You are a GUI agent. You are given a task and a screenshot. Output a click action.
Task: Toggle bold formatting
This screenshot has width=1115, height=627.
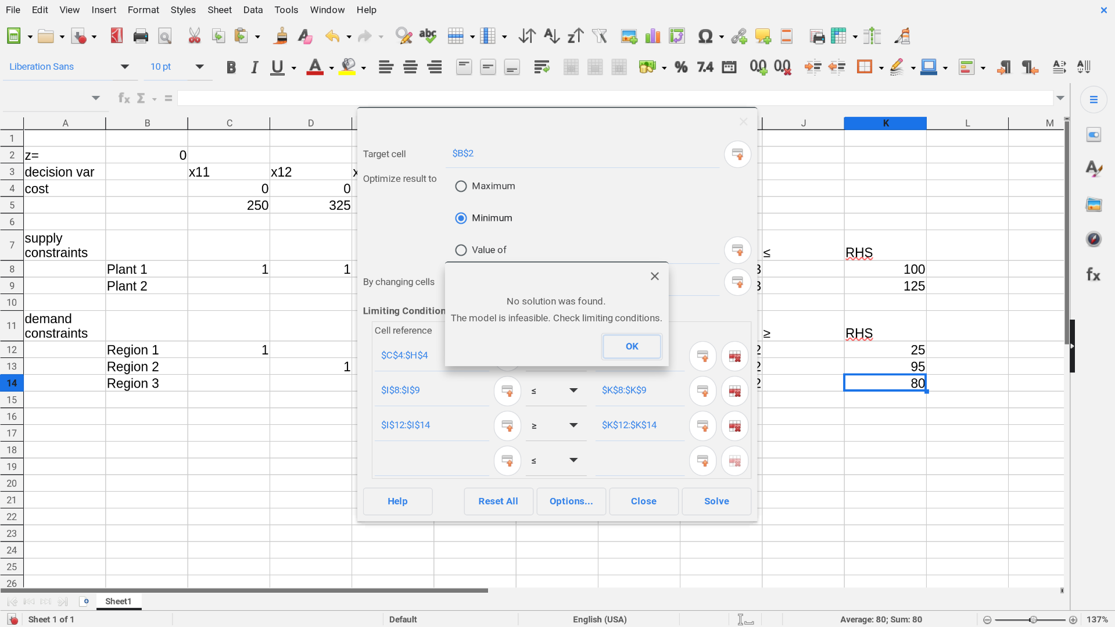(x=231, y=67)
